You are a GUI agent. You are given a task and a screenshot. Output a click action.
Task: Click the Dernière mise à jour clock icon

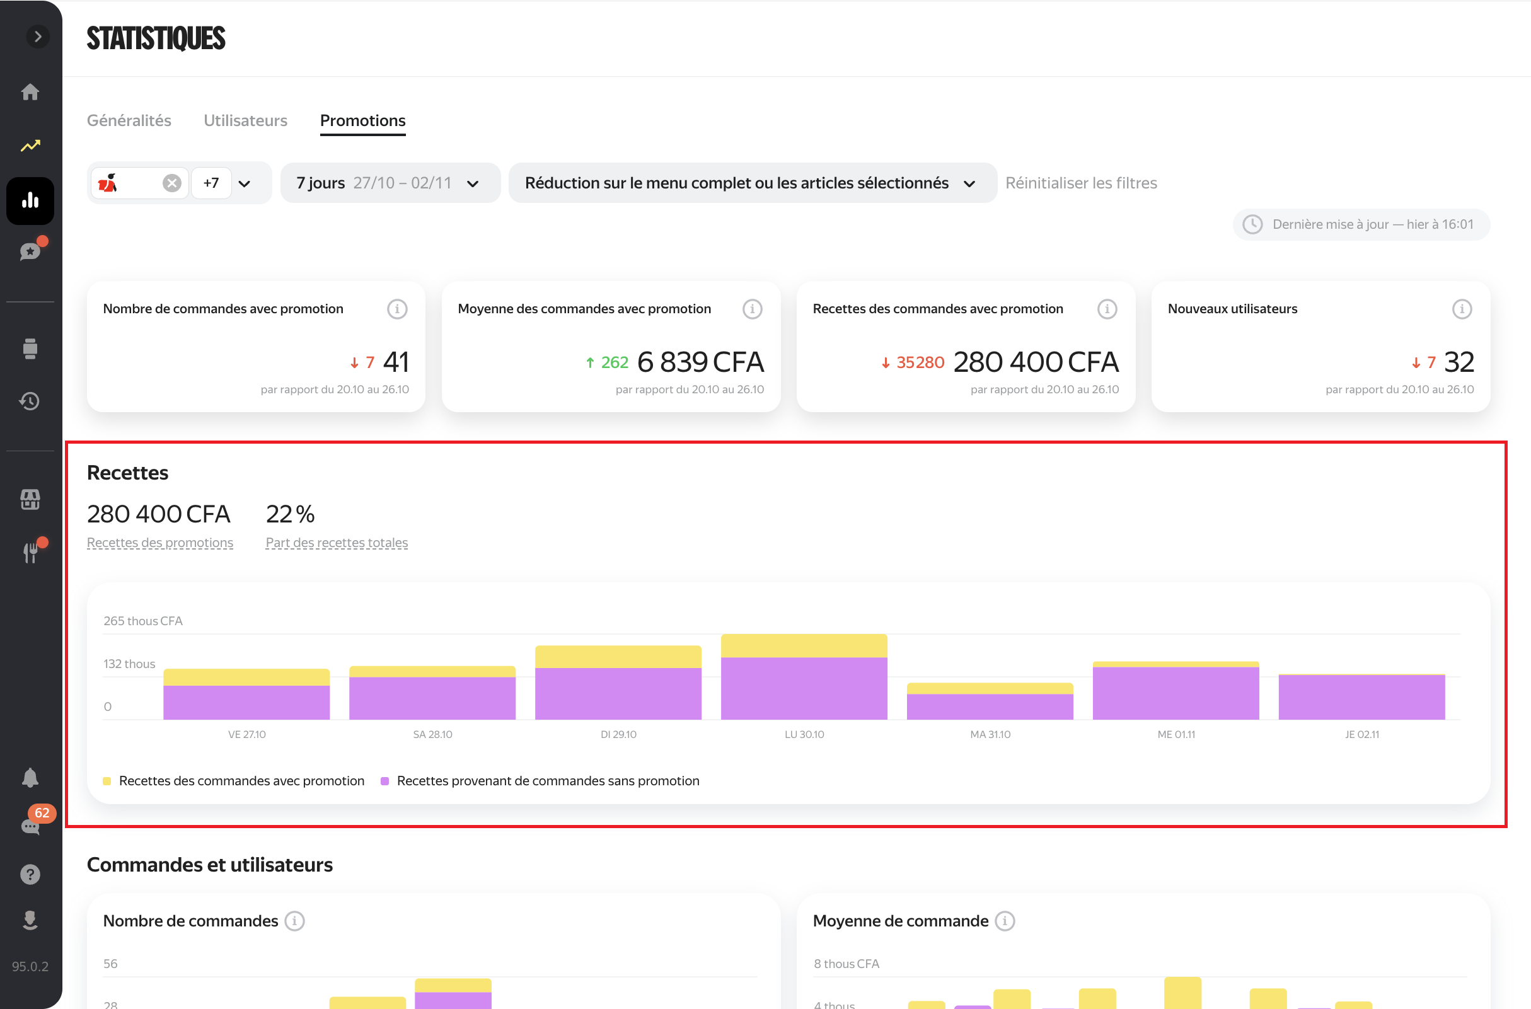1252,224
